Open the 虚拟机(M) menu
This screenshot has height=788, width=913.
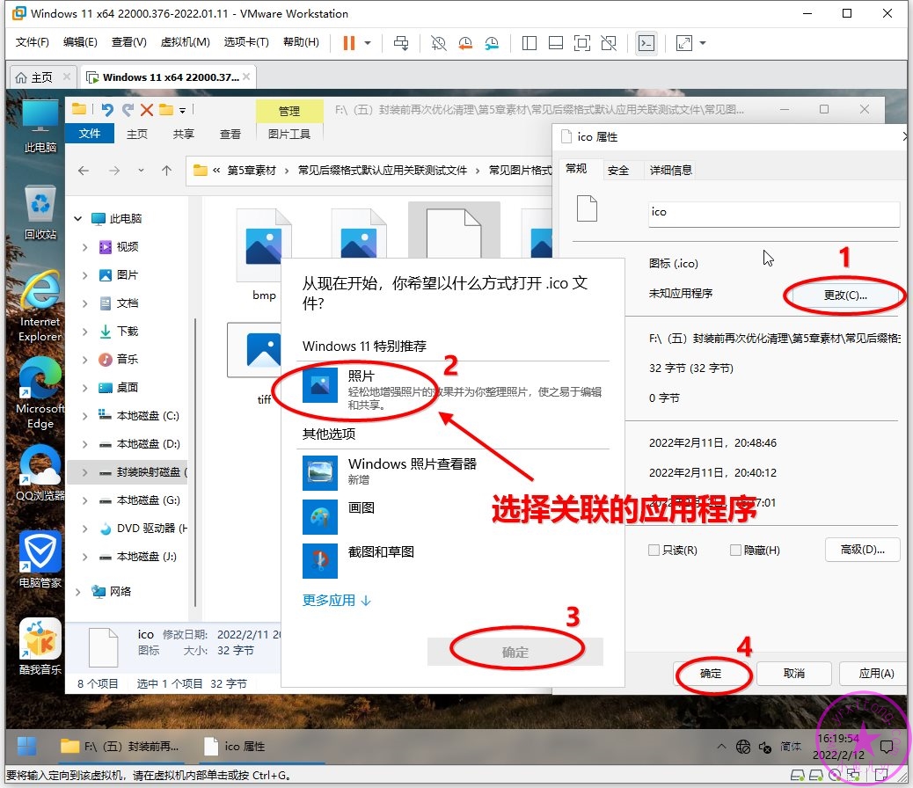point(186,42)
